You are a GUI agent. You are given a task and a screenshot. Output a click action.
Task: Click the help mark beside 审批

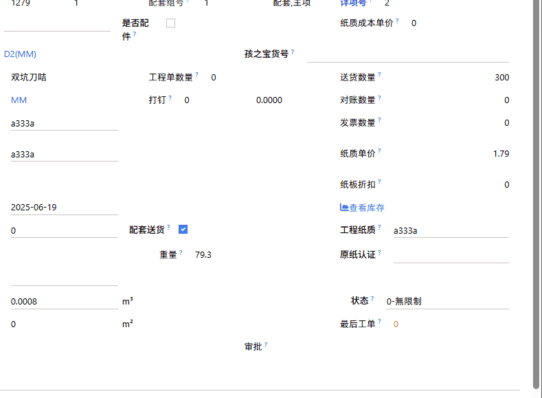click(x=266, y=344)
